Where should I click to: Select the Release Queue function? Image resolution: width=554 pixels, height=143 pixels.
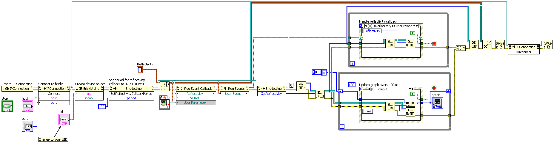(474, 45)
